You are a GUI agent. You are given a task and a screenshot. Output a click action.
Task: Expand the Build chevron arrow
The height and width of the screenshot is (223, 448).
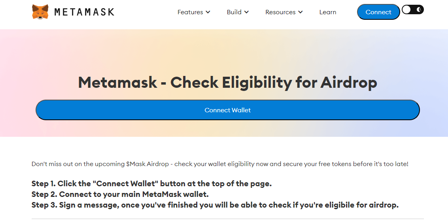246,12
